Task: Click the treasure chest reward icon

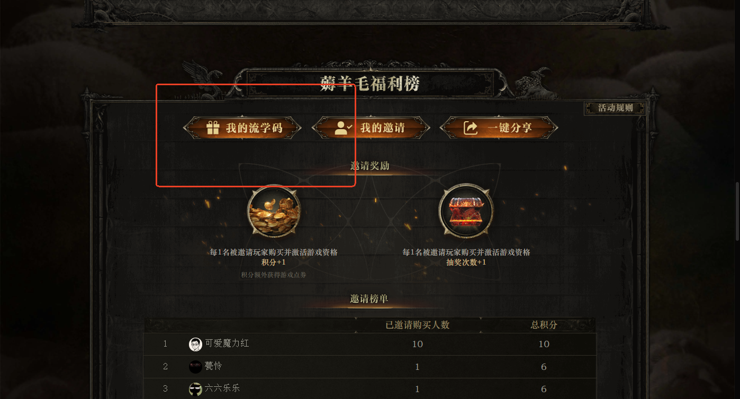Action: coord(466,211)
